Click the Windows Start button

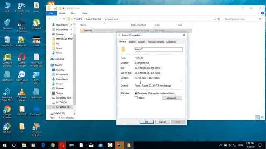(5, 145)
